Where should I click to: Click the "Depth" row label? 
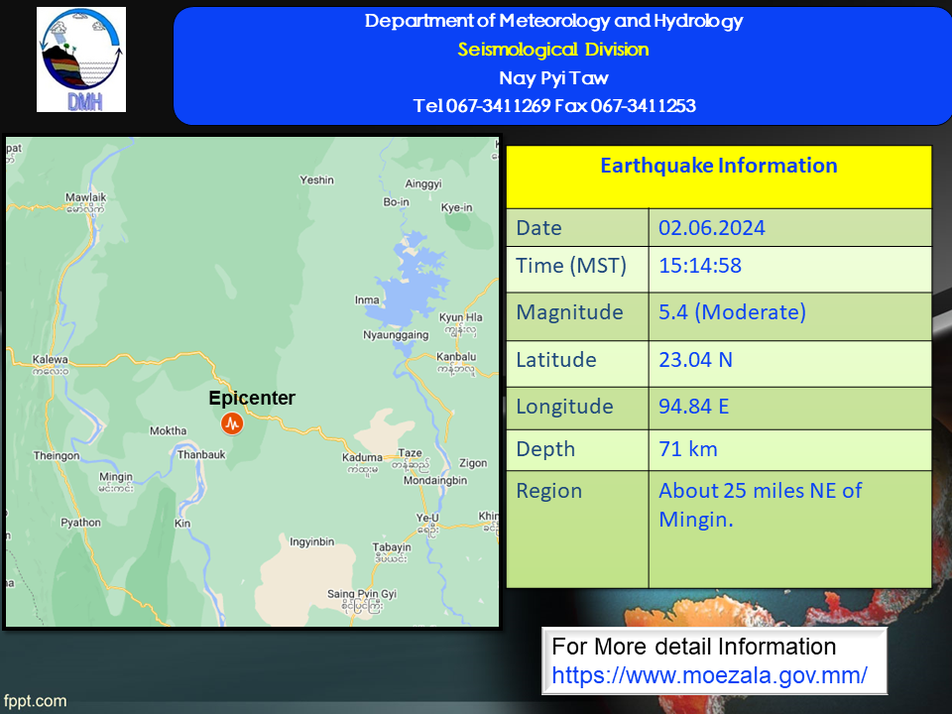[545, 449]
